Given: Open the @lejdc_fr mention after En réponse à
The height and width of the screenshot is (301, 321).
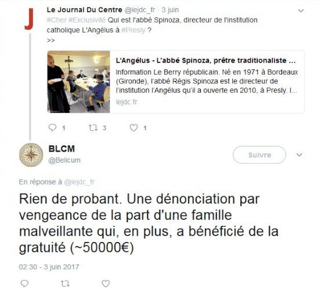Looking at the screenshot, I should 79,182.
